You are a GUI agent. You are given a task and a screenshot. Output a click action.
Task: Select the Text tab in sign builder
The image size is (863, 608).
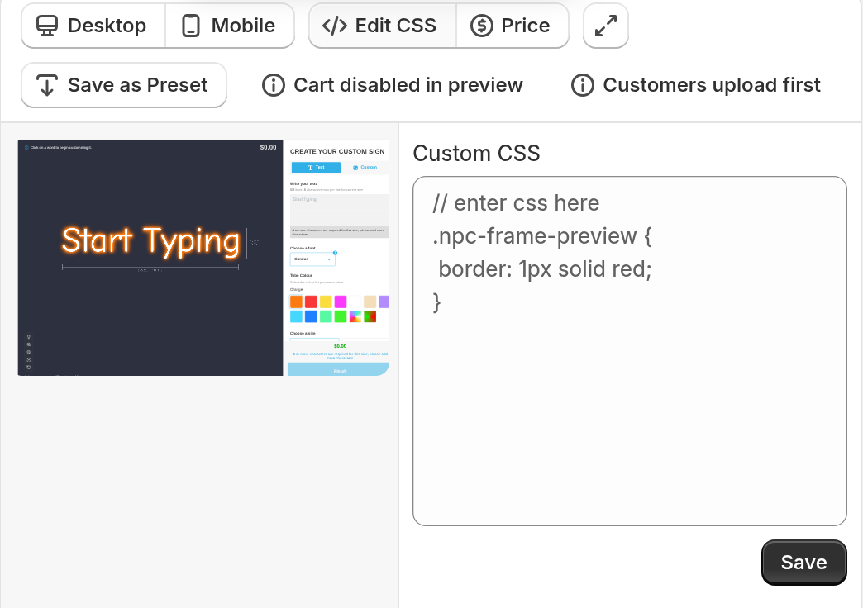click(x=316, y=167)
